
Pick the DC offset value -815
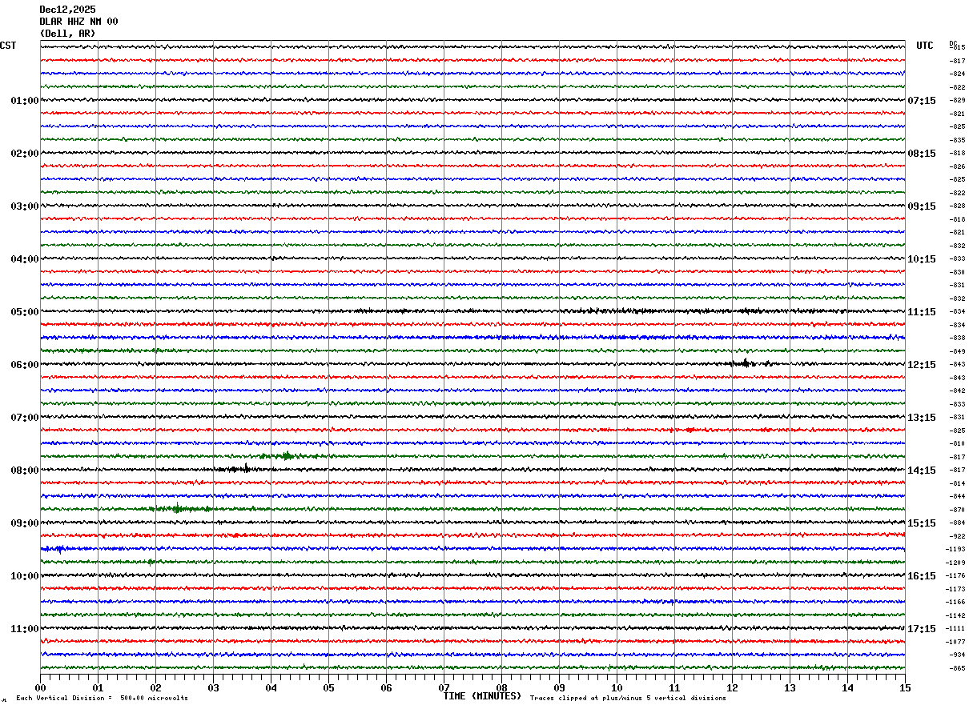[x=957, y=48]
